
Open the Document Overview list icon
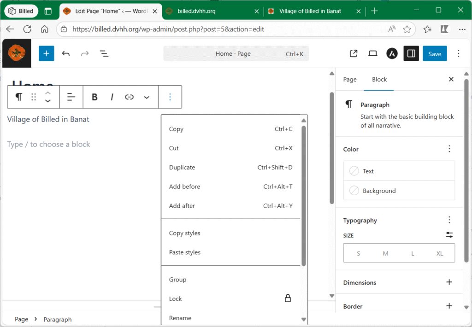pos(104,53)
